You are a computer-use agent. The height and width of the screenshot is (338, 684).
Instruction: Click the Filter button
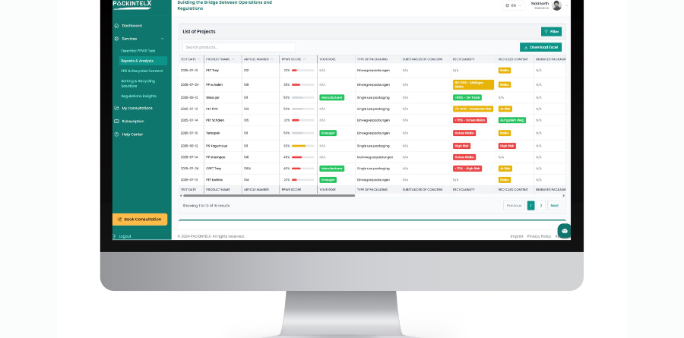pos(551,31)
